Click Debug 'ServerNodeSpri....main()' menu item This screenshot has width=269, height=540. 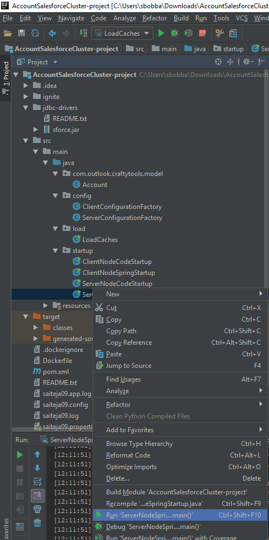pos(180,527)
